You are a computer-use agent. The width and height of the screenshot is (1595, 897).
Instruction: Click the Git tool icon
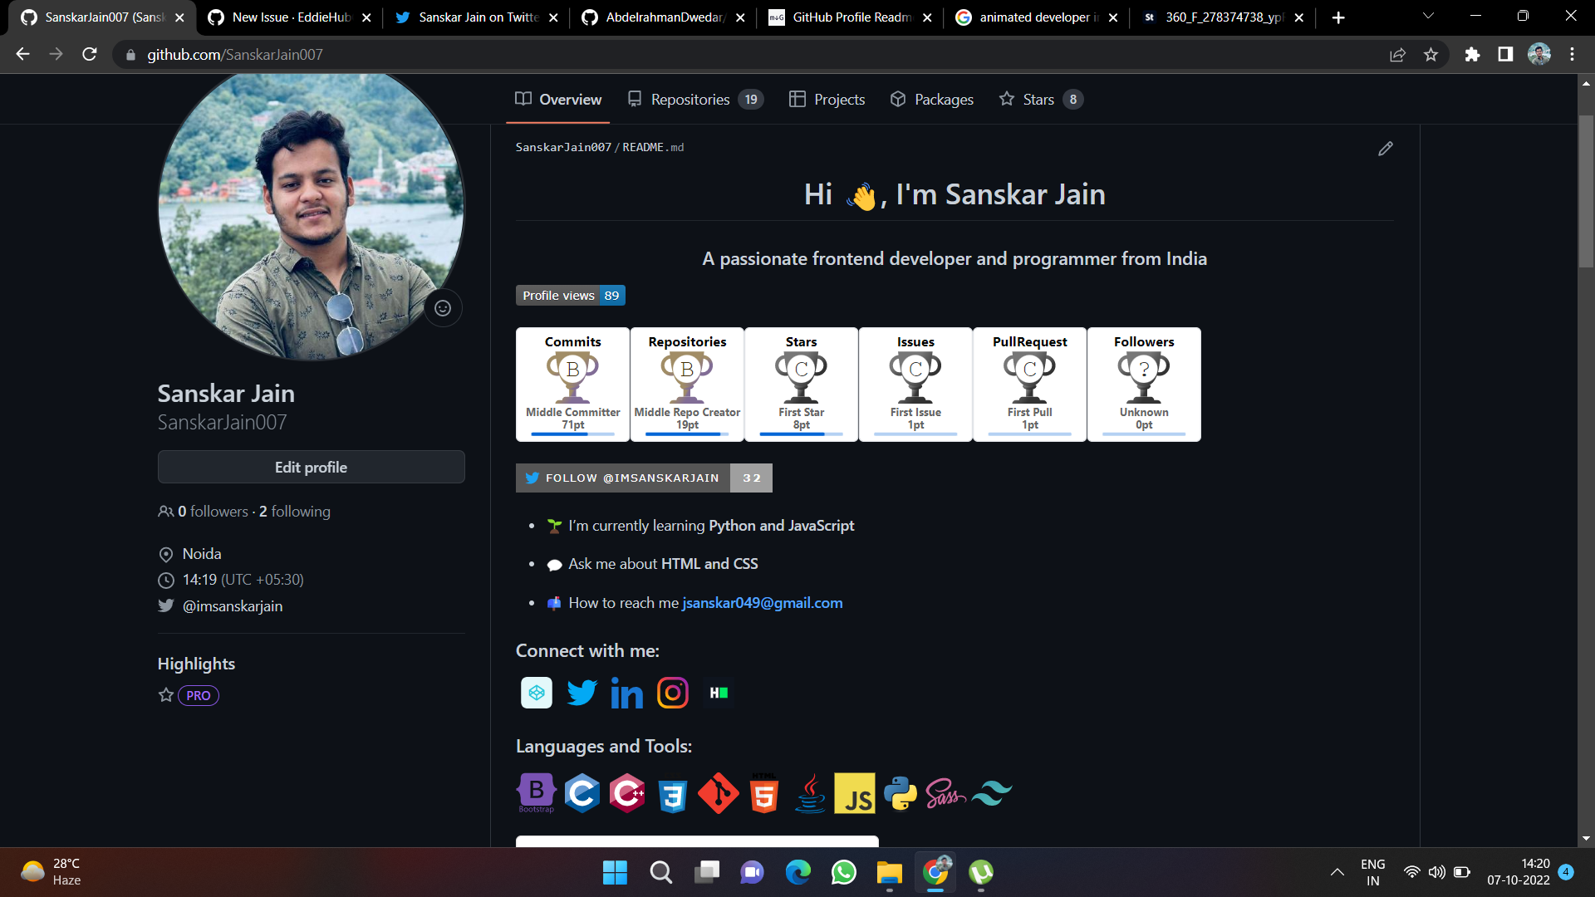pos(718,793)
